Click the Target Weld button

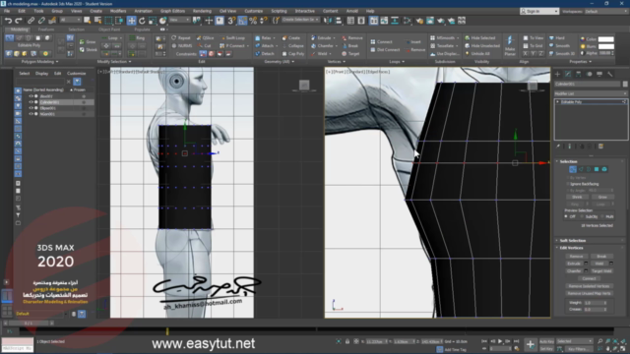point(601,271)
